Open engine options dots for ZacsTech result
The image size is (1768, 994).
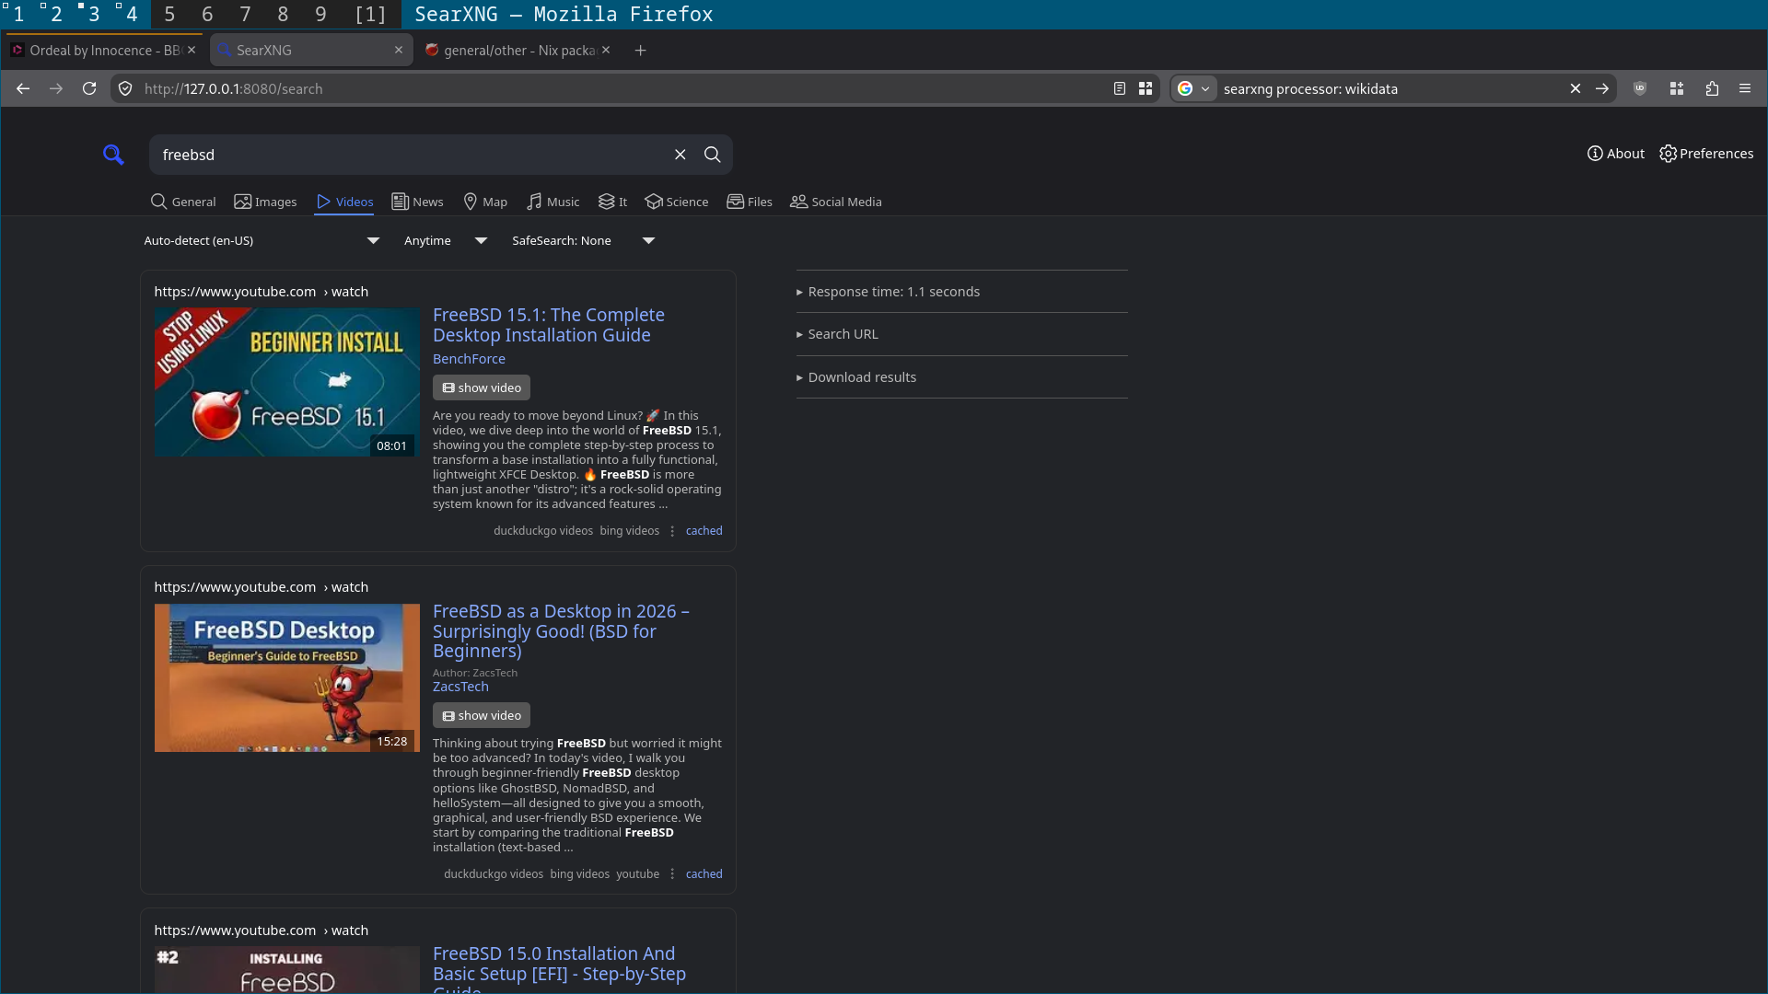coord(672,874)
